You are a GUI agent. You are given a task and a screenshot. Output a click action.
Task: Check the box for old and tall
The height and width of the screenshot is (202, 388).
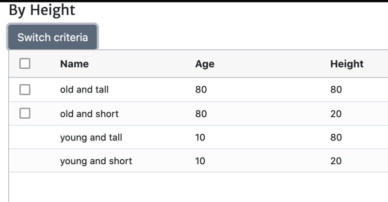(25, 90)
